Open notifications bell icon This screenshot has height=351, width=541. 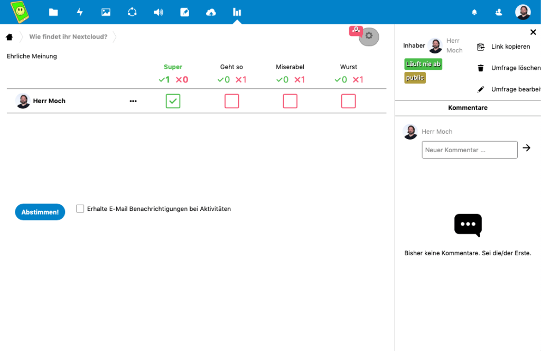pyautogui.click(x=474, y=12)
